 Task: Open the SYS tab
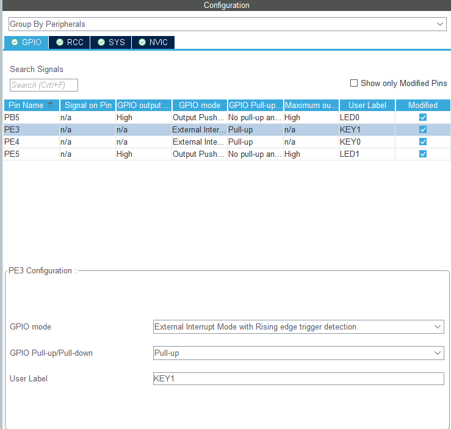[x=110, y=43]
